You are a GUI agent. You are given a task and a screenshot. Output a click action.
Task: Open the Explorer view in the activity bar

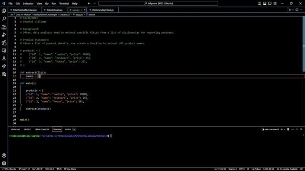coord(4,11)
